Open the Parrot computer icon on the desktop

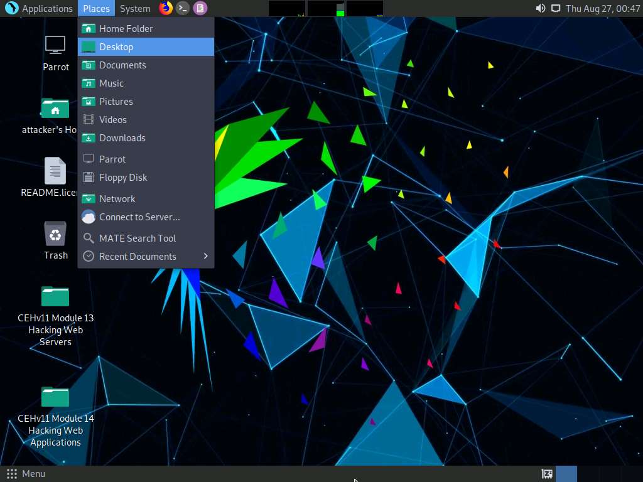(55, 44)
